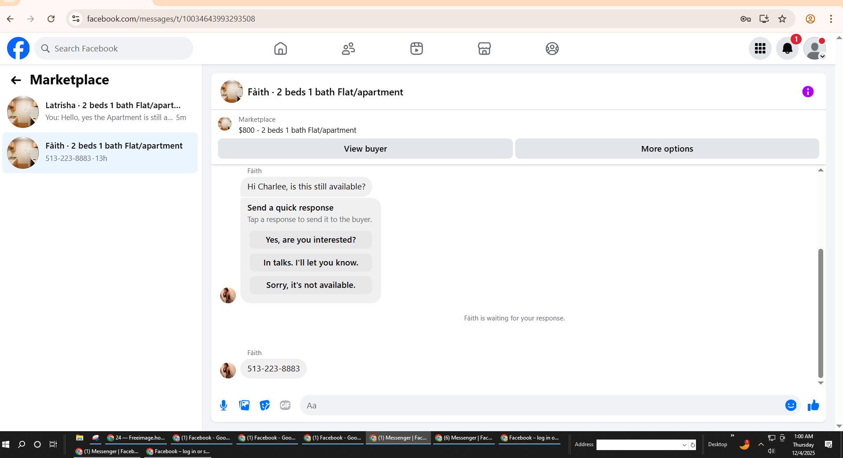Open the emoji picker in message box
Screen dimensions: 843x458
pos(791,405)
